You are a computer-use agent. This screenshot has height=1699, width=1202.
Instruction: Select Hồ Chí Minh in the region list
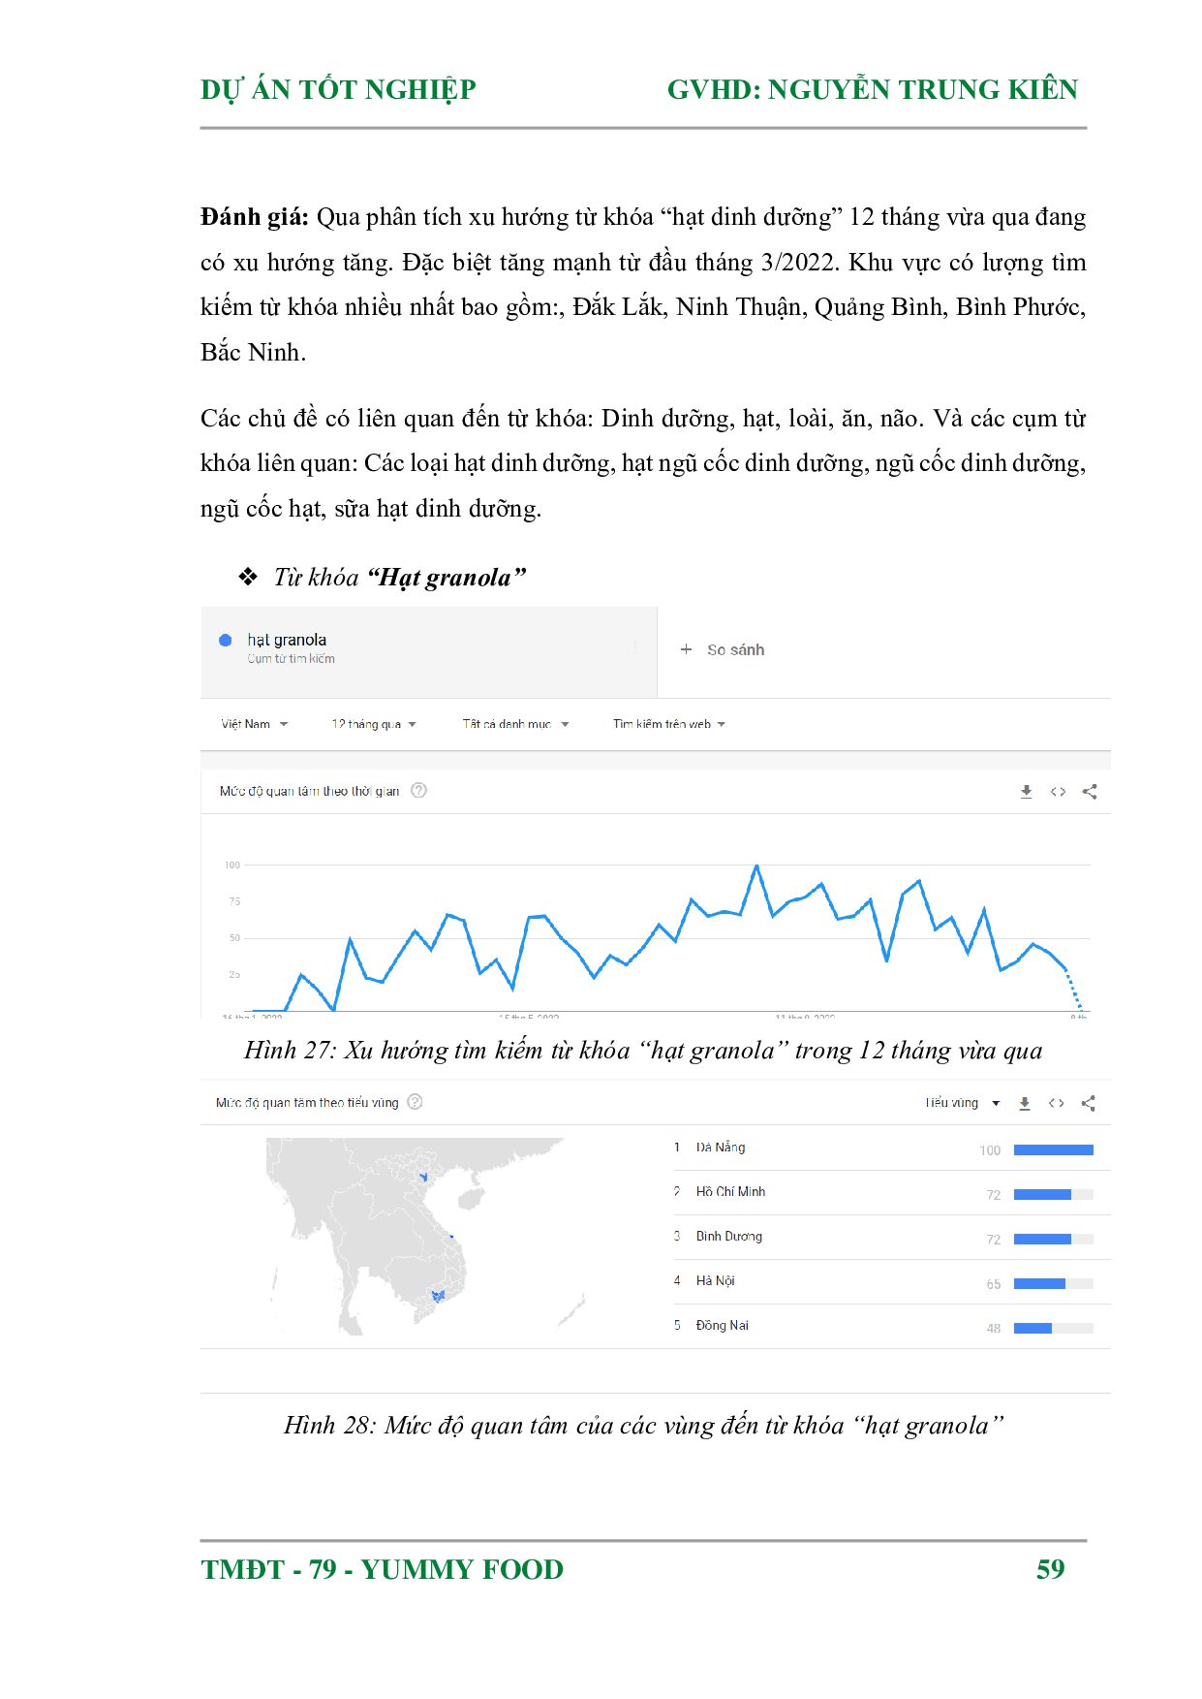point(883,1193)
